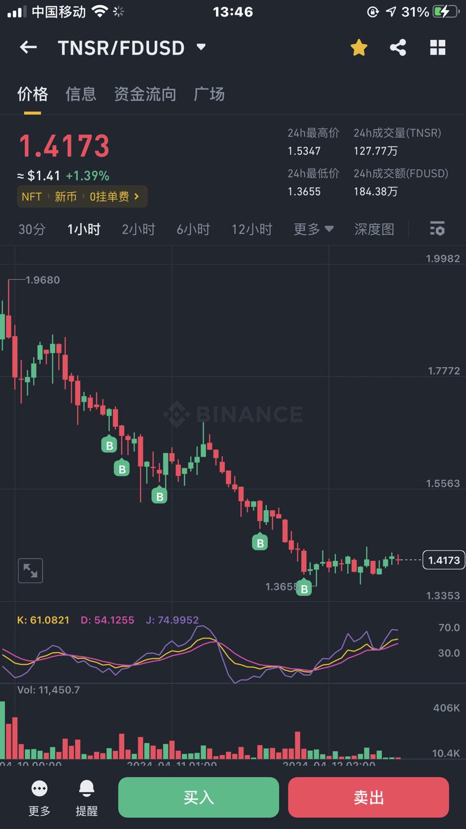Expand the chart to fullscreen

(30, 571)
